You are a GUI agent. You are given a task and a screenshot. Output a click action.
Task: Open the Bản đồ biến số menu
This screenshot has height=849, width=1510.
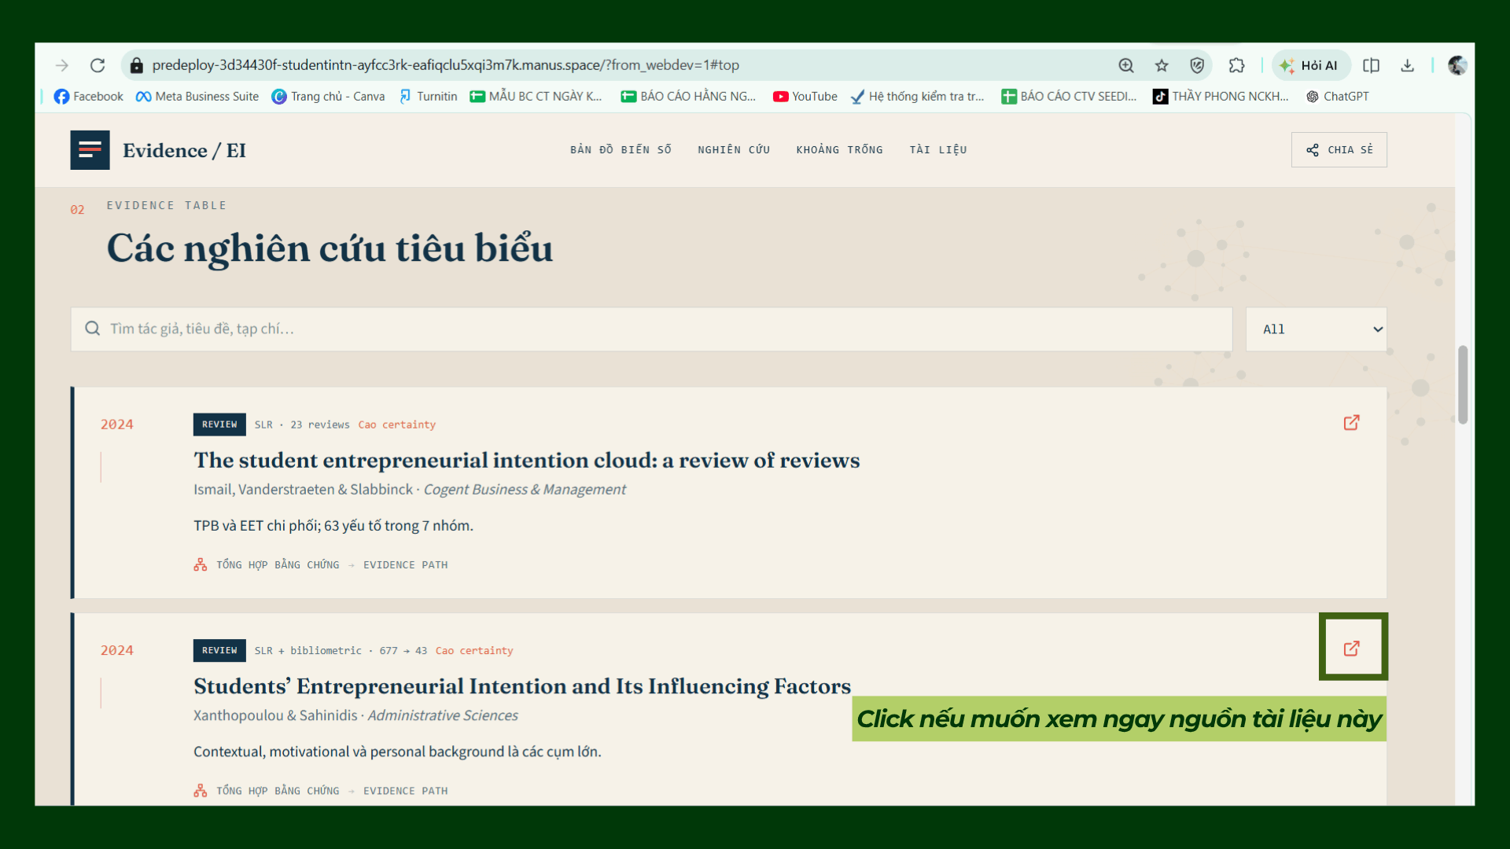tap(621, 149)
